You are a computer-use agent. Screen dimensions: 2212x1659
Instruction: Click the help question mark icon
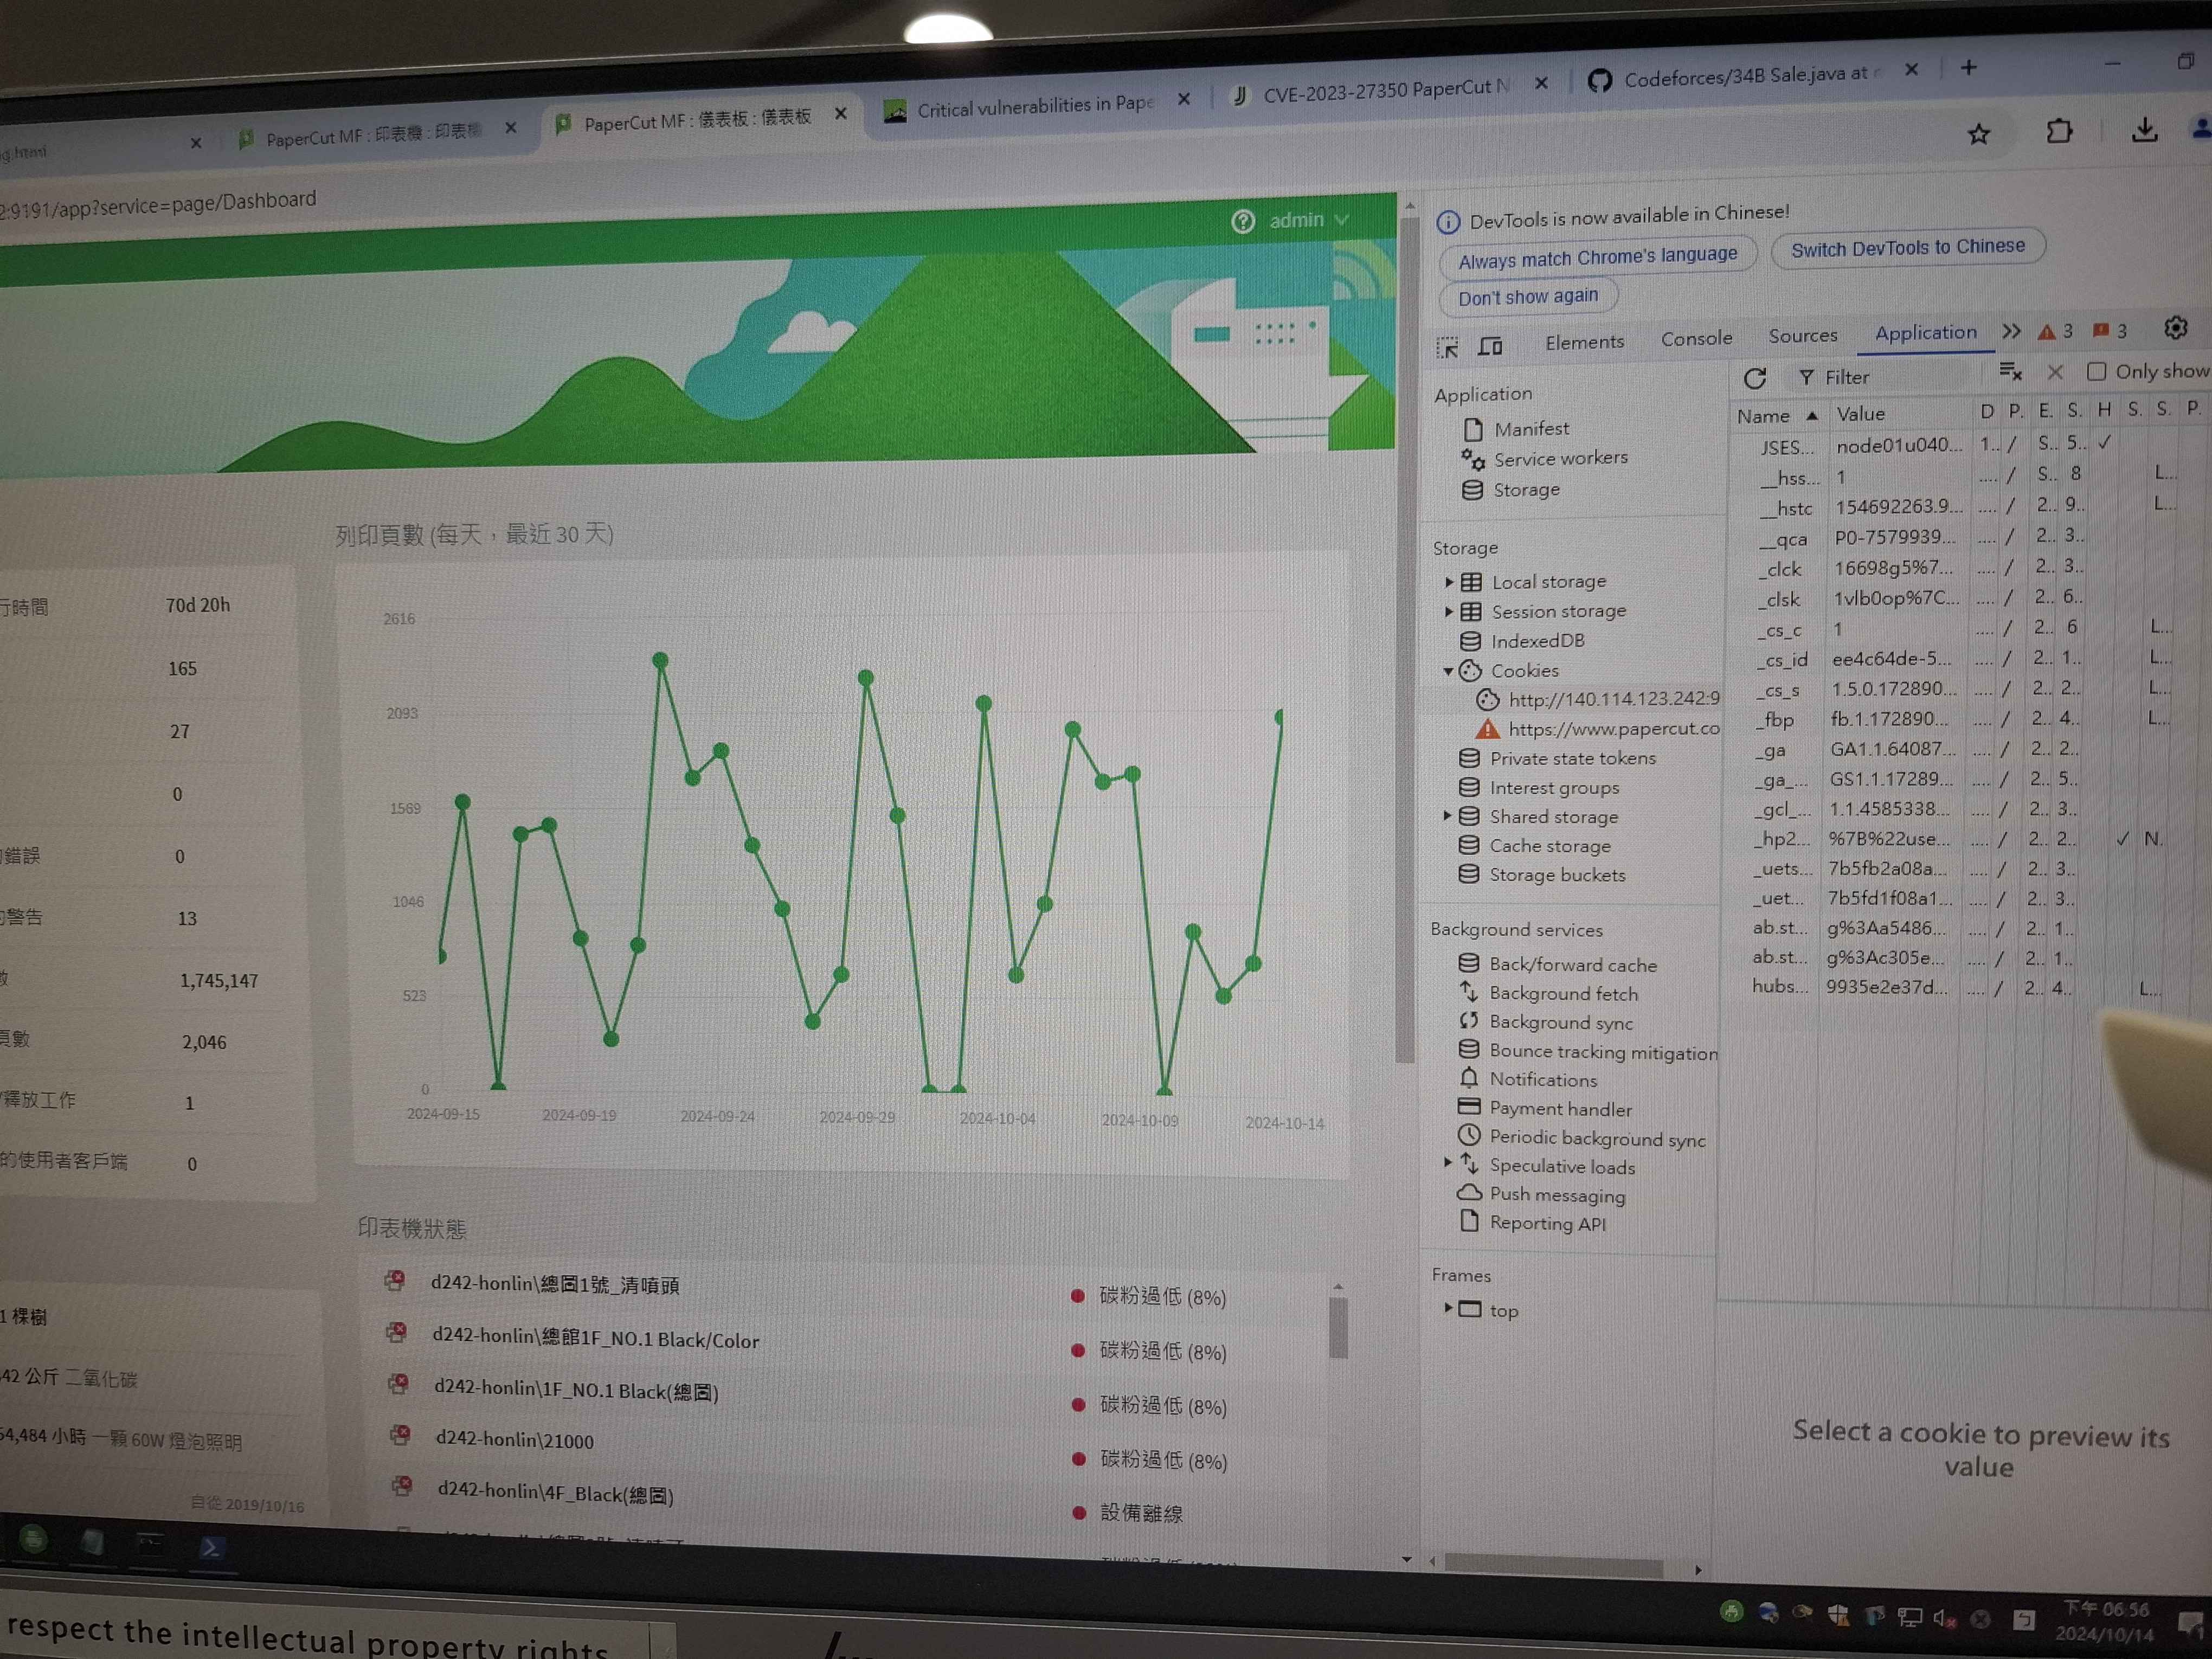coord(1242,221)
